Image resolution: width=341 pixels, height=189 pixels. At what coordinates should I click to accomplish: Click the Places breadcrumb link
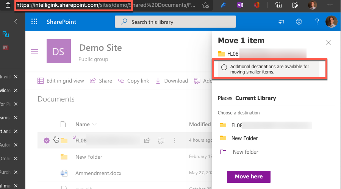coord(225,98)
